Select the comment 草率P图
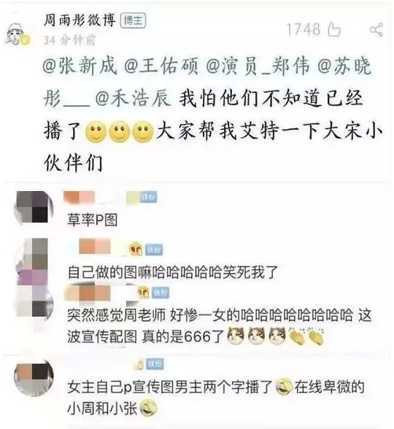The width and height of the screenshot is (394, 429). (92, 220)
